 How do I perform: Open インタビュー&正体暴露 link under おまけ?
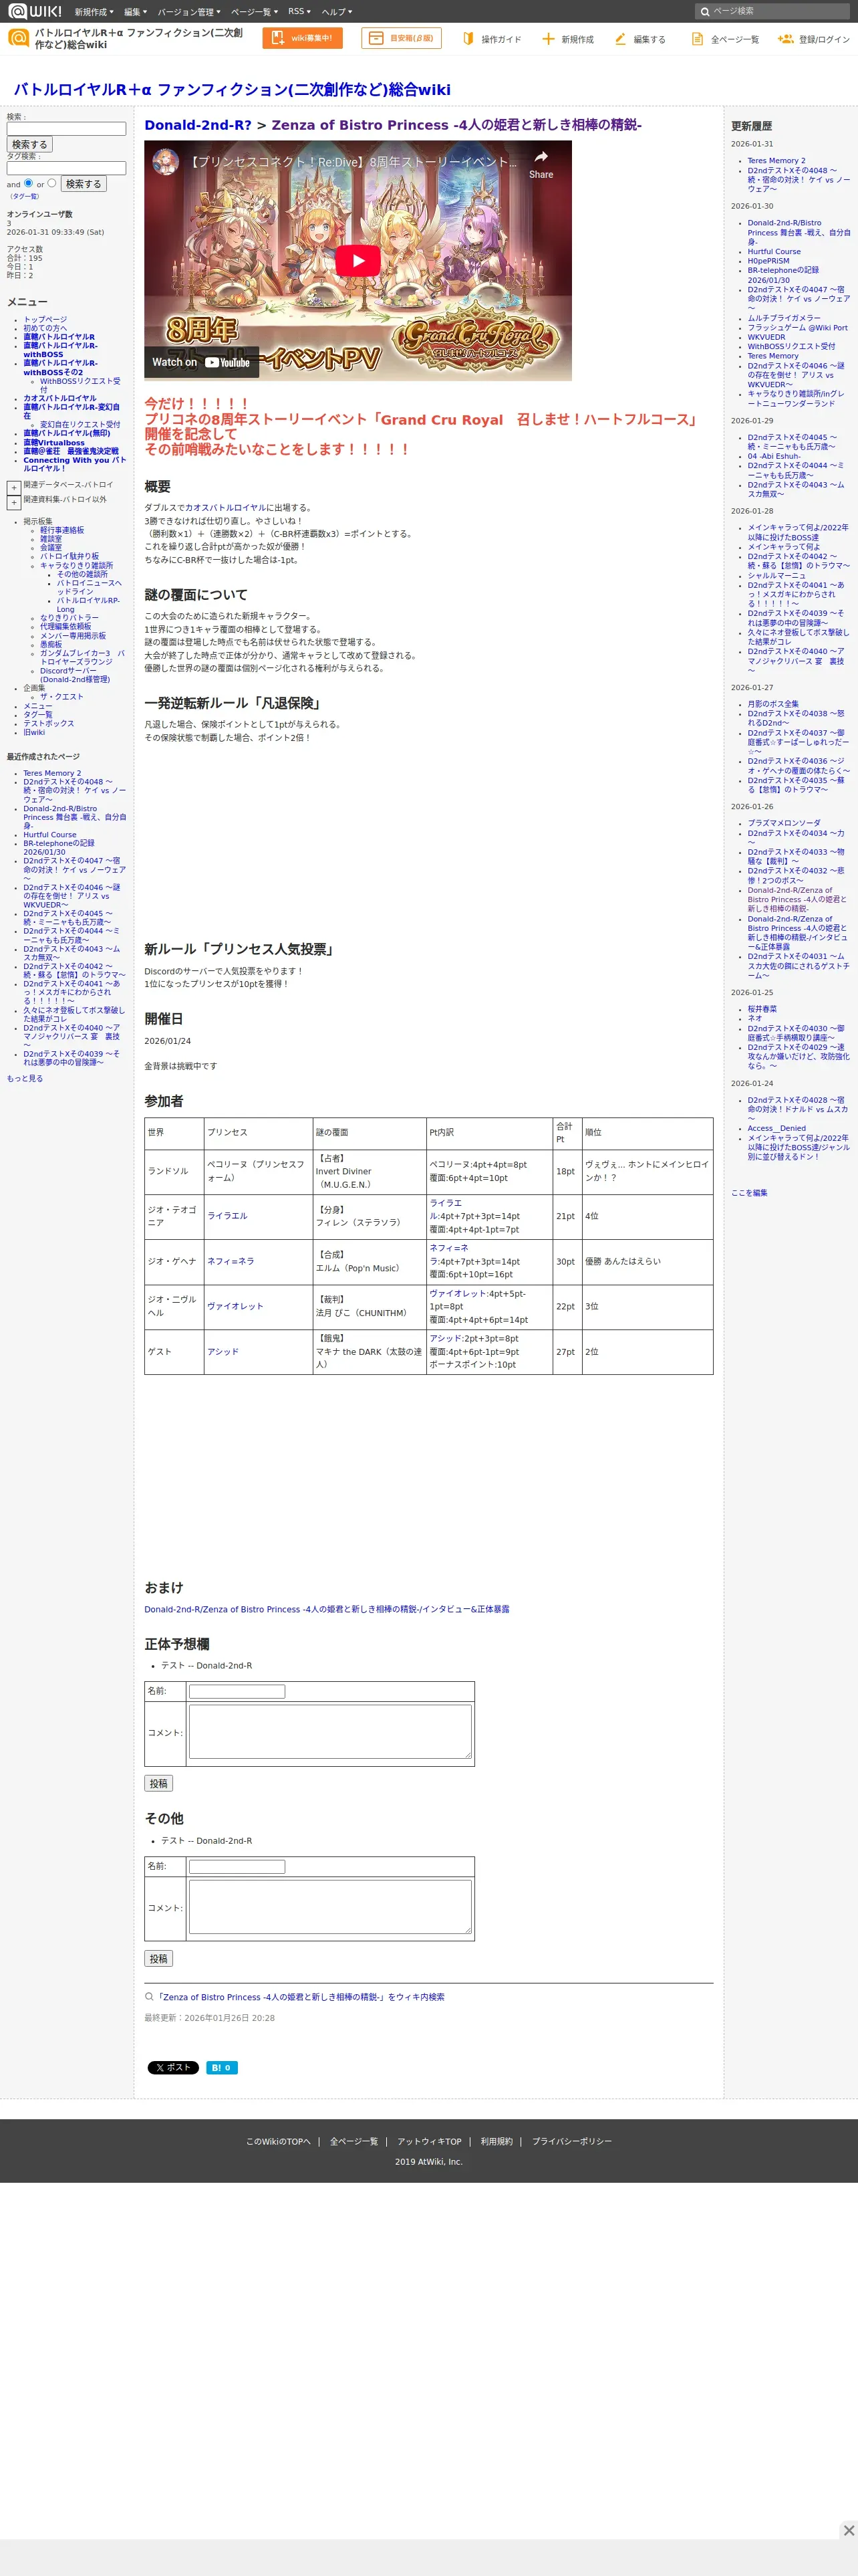(327, 1609)
